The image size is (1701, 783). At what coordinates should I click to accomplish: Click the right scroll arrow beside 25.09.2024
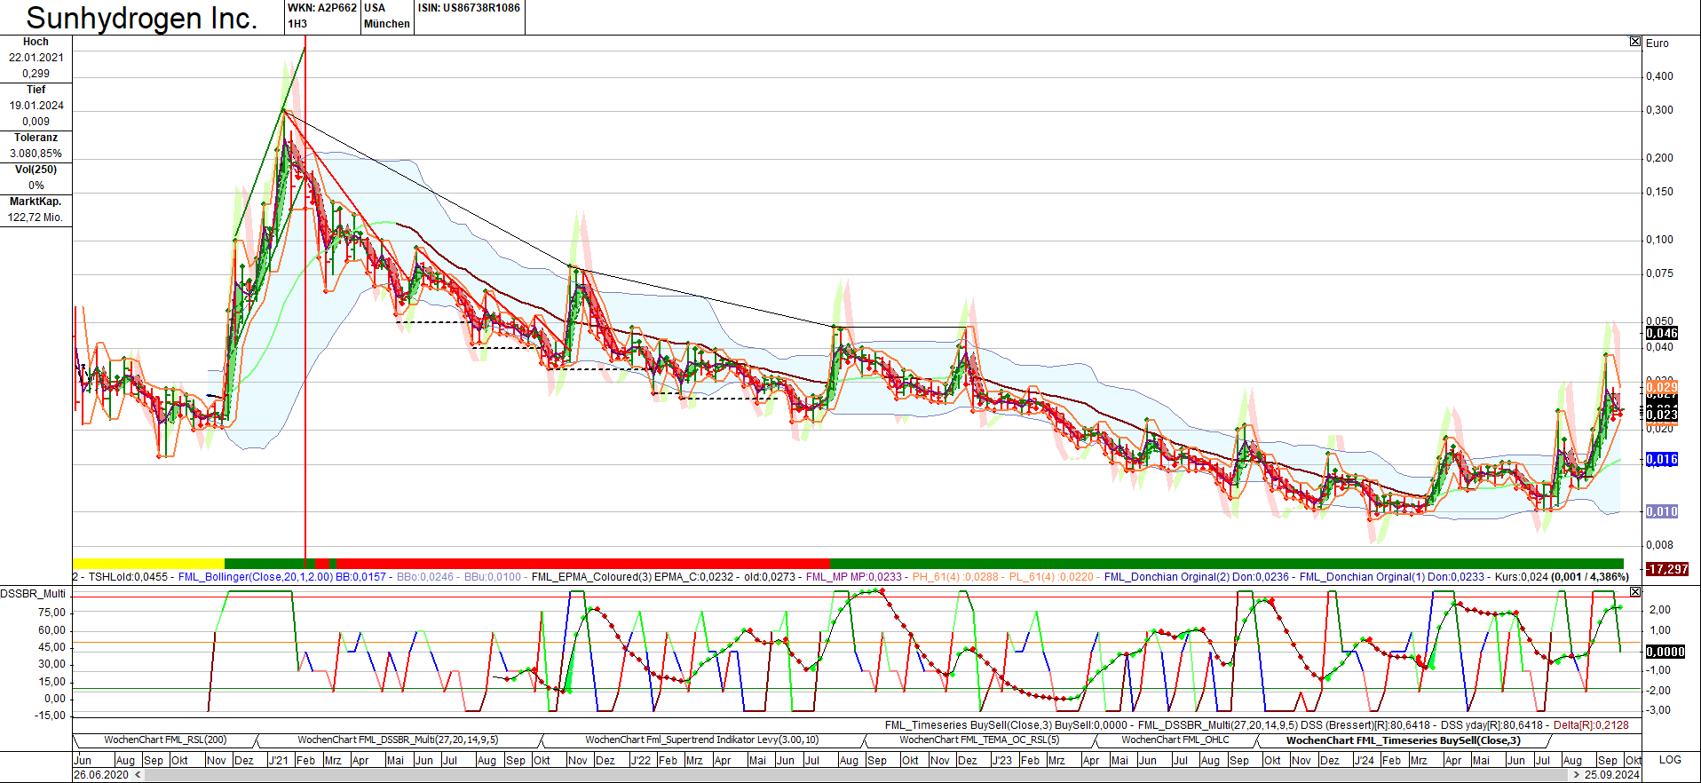point(1576,775)
